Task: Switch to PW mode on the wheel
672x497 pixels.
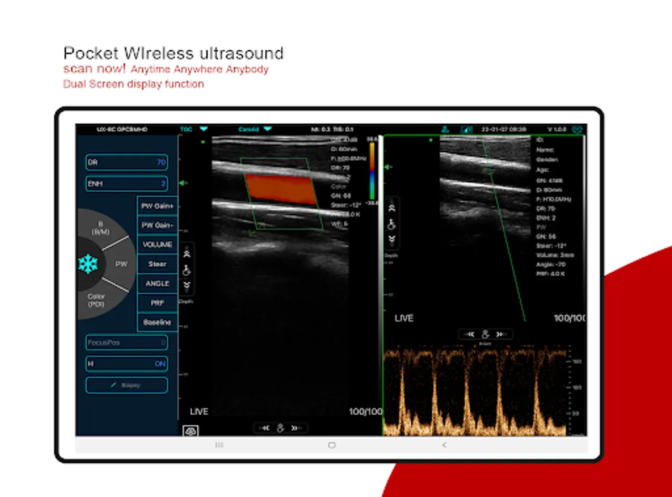Action: (121, 264)
